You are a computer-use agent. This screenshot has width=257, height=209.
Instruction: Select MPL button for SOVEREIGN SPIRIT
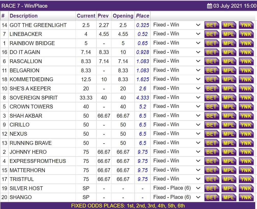pyautogui.click(x=229, y=98)
